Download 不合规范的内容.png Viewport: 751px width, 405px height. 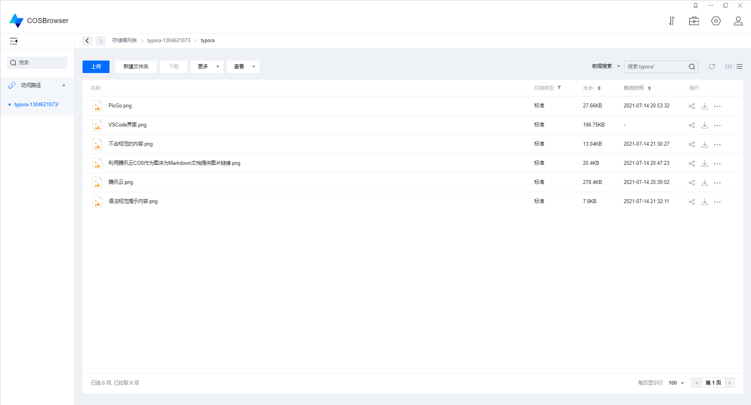[704, 145]
